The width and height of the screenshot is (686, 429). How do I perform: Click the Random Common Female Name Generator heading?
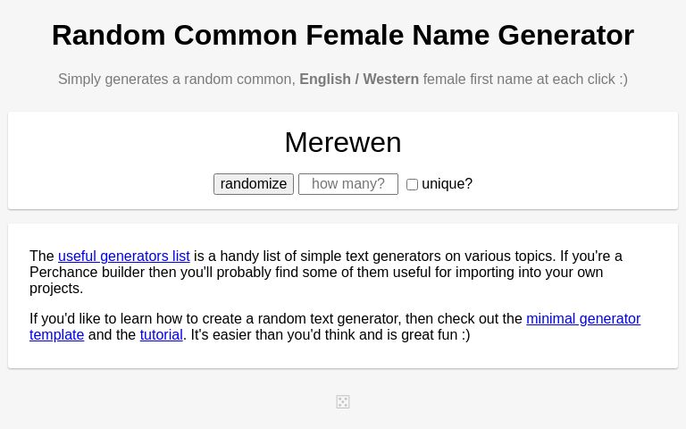[x=343, y=35]
